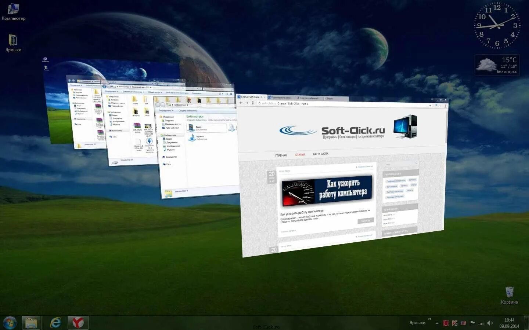
Task: Select ГЛАВНАЯ in the site navigation menu
Action: click(281, 155)
